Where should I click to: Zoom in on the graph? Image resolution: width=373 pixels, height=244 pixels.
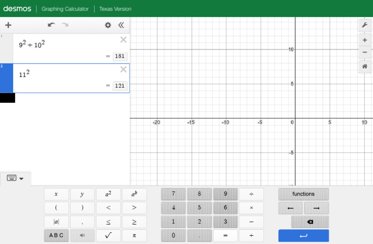(365, 40)
